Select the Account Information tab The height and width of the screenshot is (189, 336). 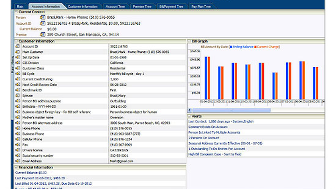[46, 7]
